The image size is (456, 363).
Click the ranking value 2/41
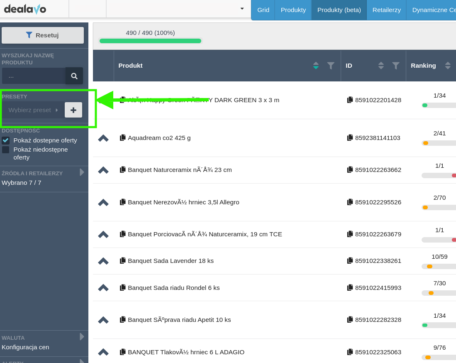click(439, 133)
